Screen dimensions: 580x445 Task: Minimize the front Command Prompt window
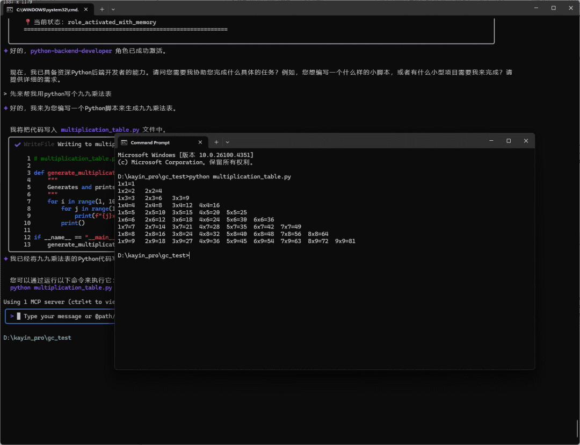[x=491, y=141]
